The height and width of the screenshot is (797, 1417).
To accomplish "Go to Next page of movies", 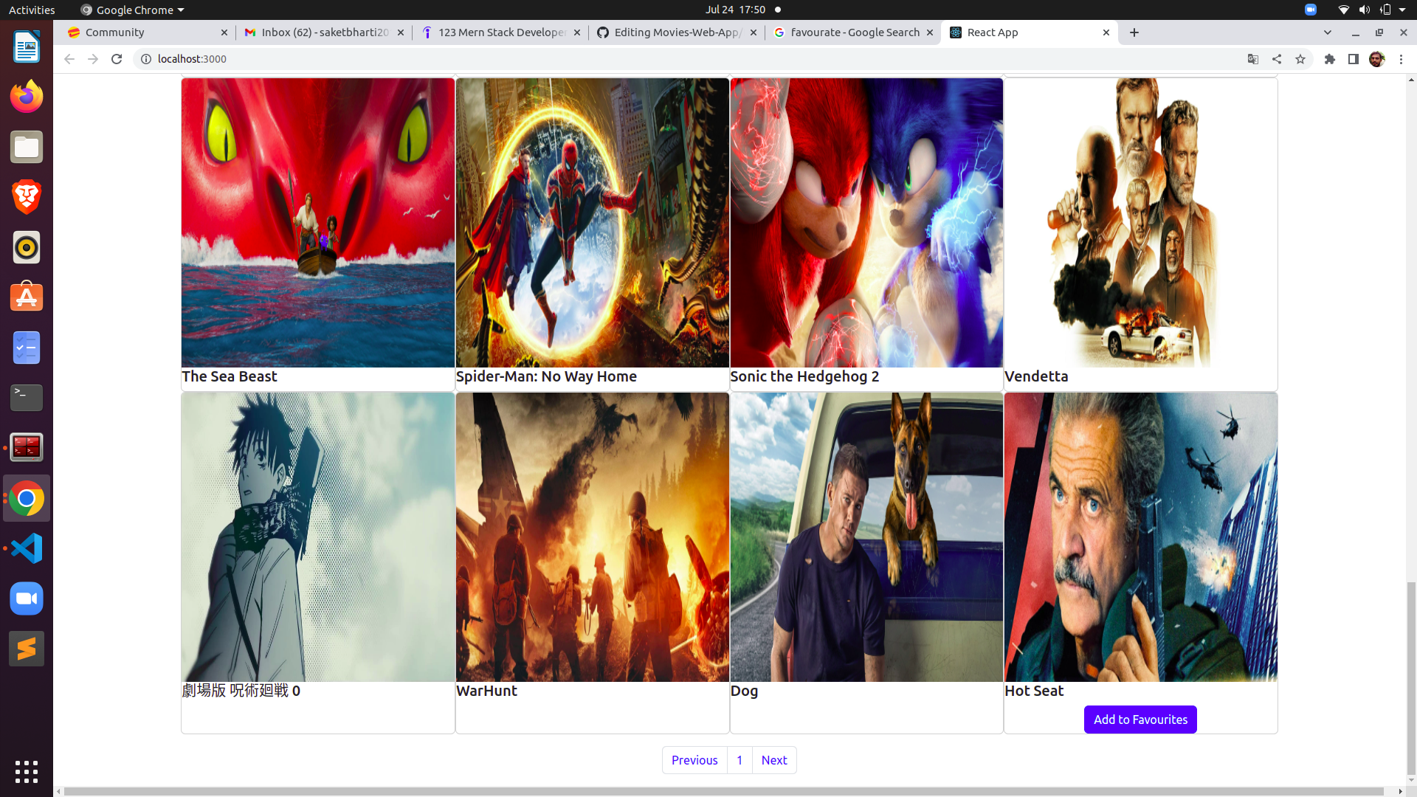I will pyautogui.click(x=773, y=759).
